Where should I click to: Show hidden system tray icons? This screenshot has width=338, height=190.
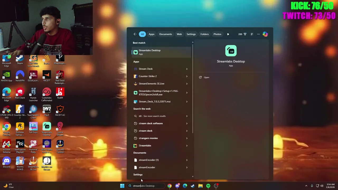[x=306, y=186]
